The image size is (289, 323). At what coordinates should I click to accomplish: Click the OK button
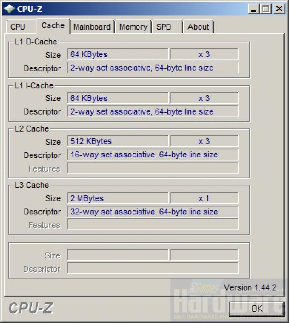click(257, 308)
